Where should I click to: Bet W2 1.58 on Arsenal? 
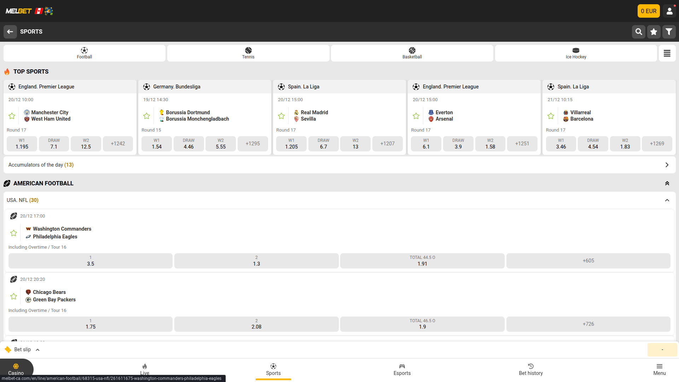490,144
